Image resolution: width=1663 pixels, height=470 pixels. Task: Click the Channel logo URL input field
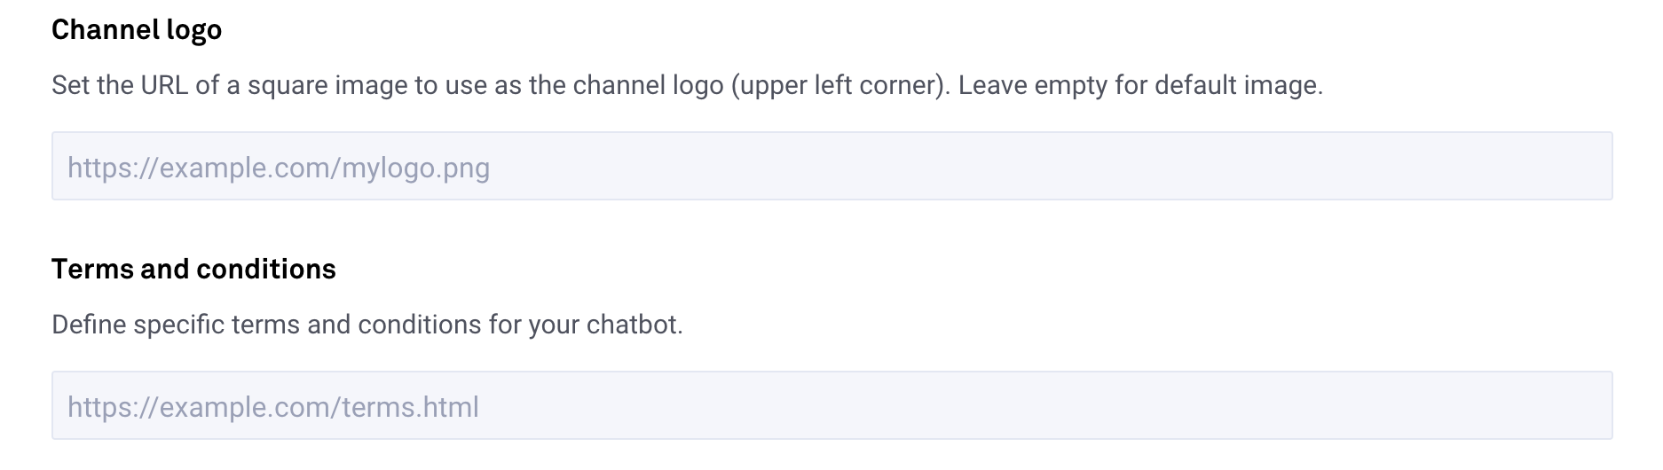[x=831, y=166]
